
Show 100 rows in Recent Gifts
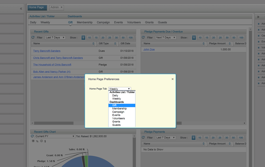point(131,38)
